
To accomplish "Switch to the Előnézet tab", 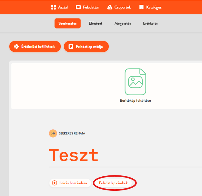I will [95, 24].
